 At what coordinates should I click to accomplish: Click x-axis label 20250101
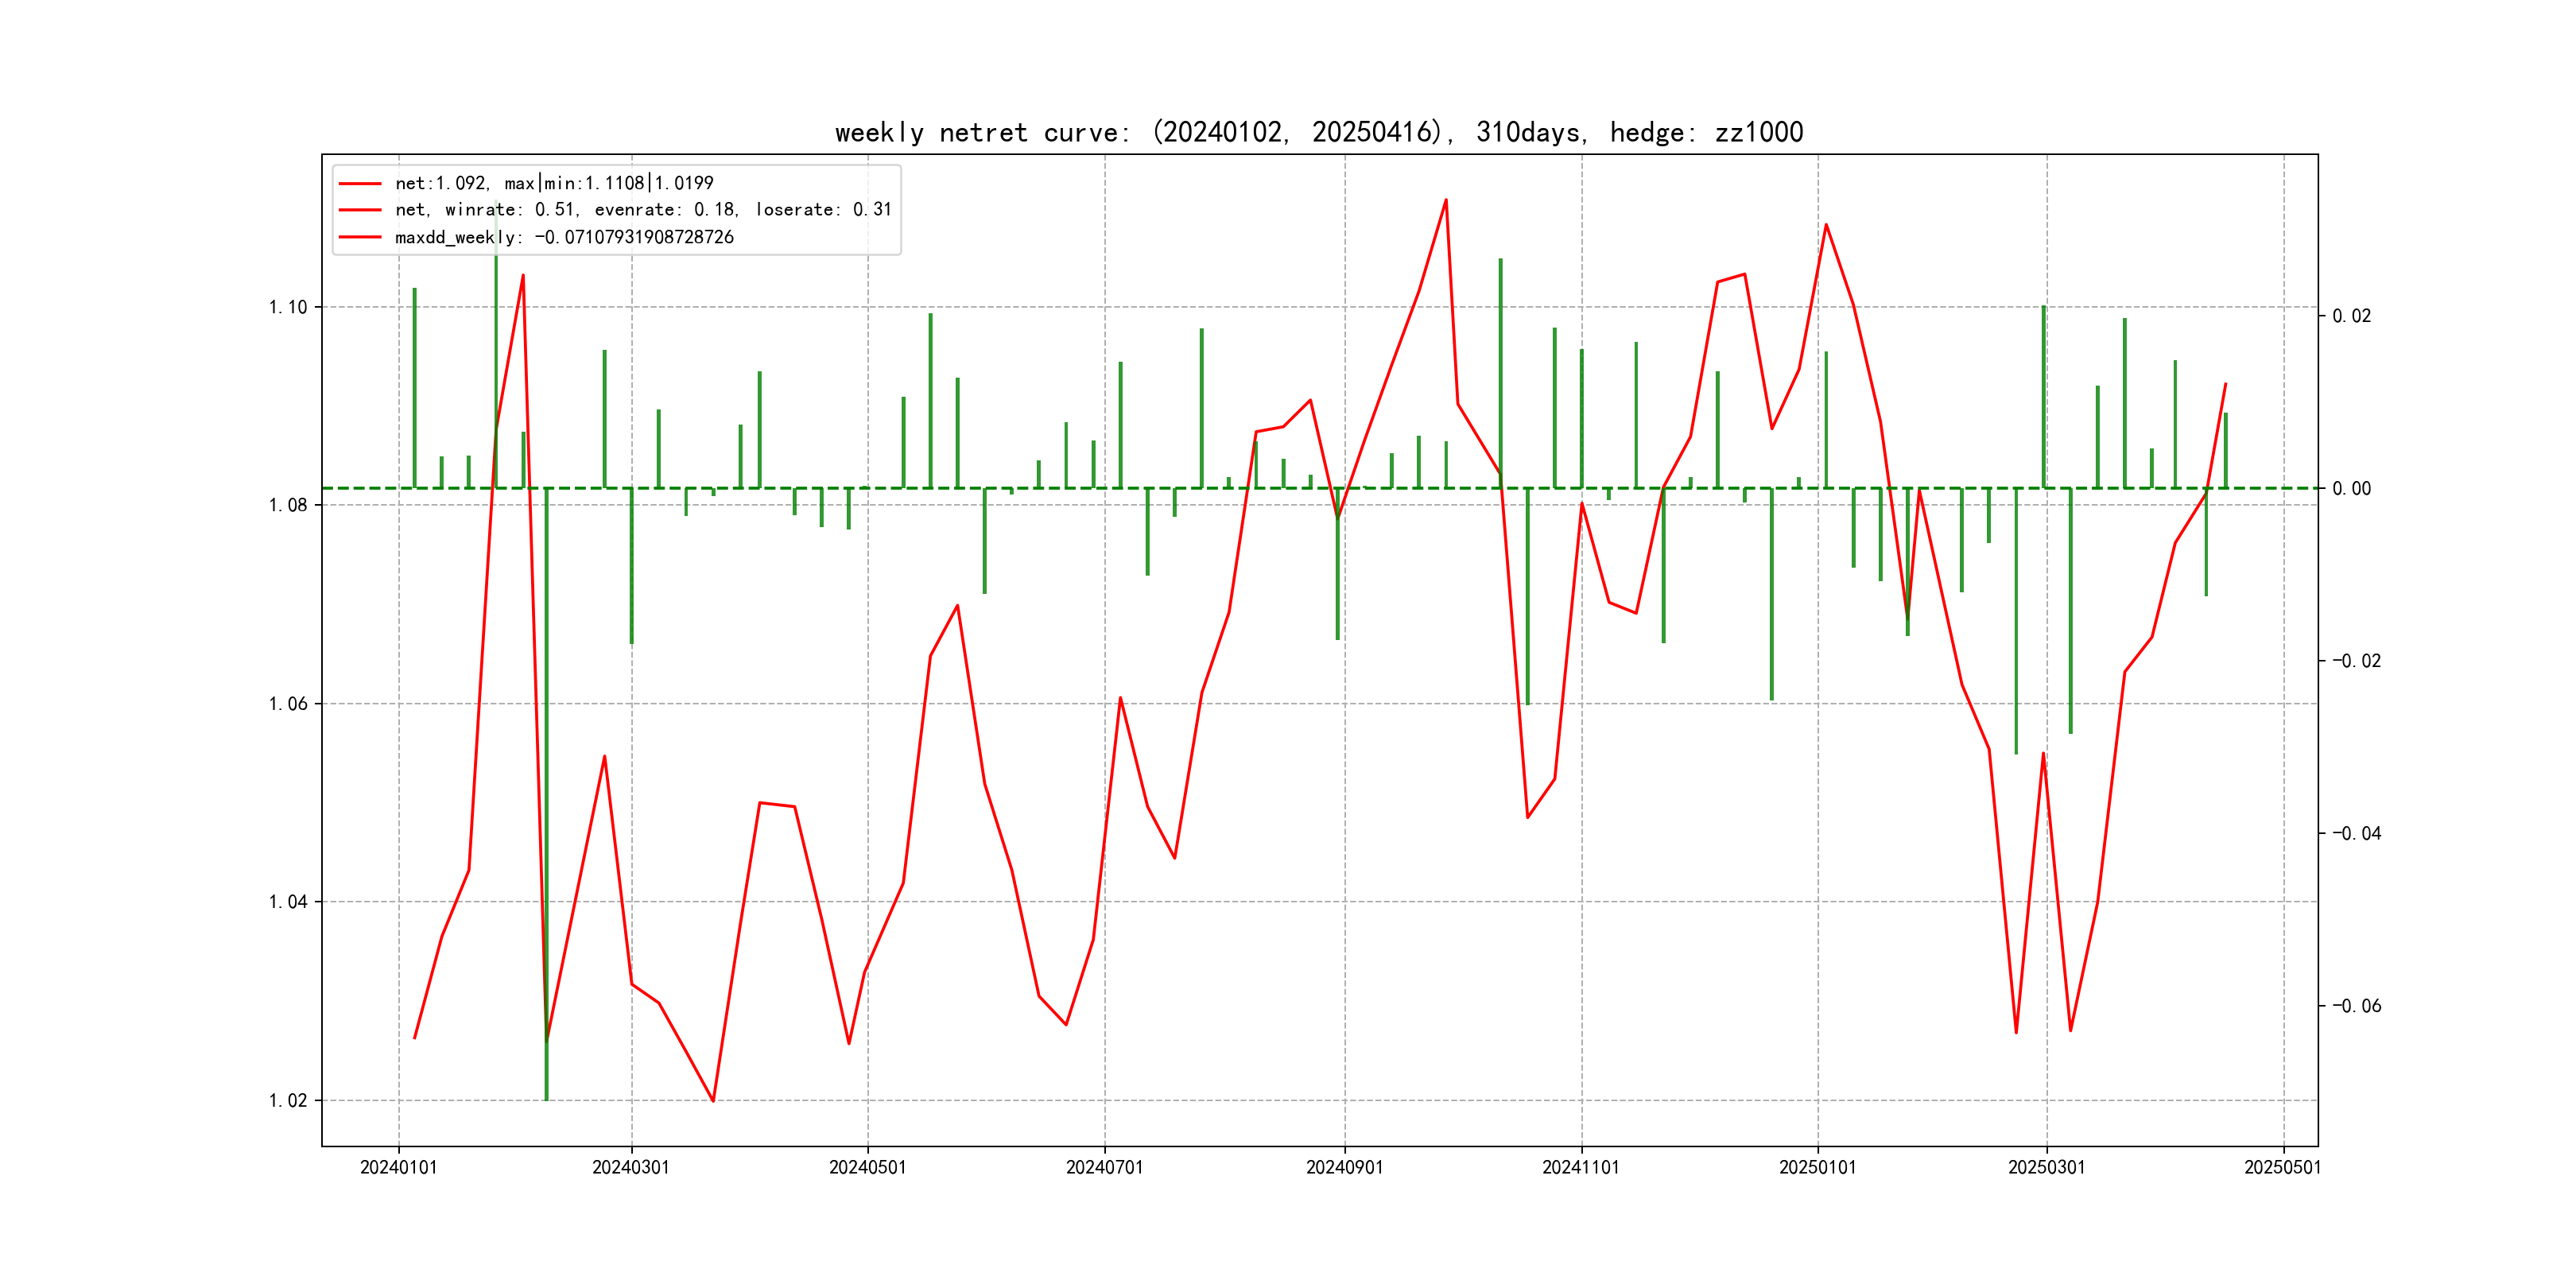click(x=1817, y=1167)
